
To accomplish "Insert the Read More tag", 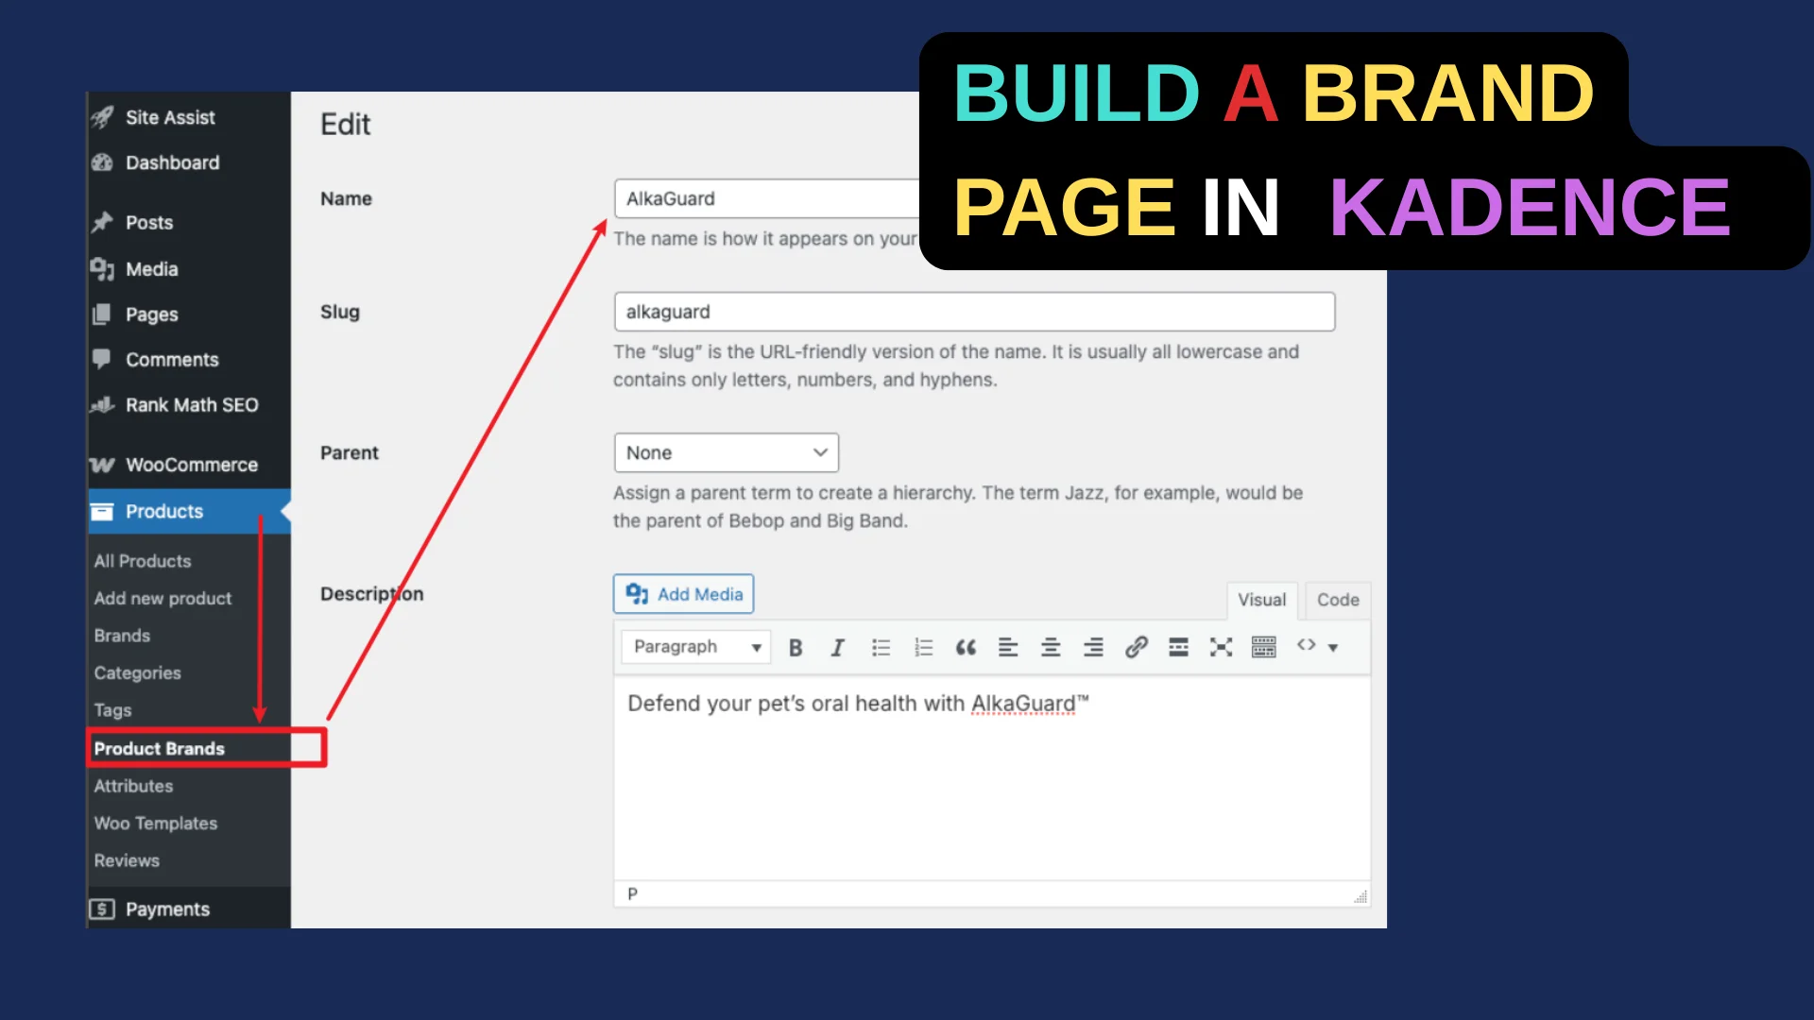I will 1178,647.
